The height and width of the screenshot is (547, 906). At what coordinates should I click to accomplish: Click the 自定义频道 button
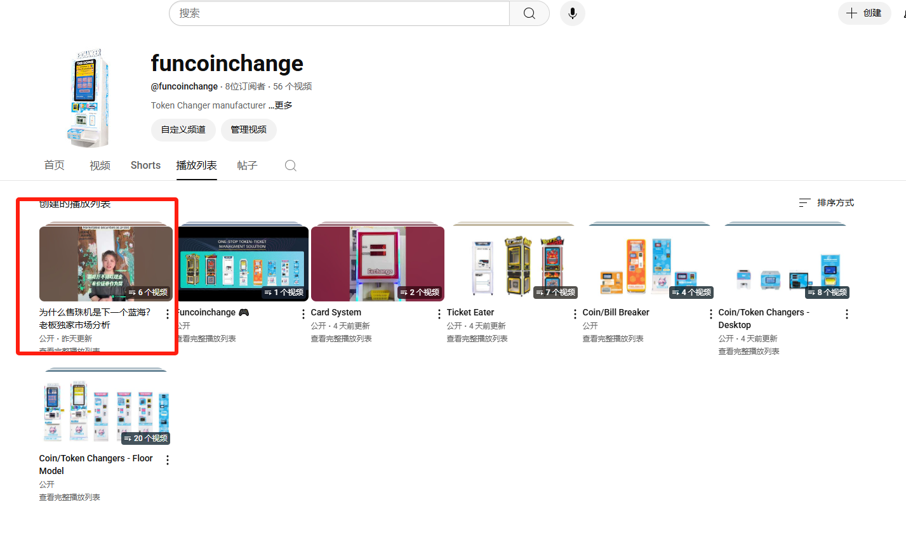[183, 129]
